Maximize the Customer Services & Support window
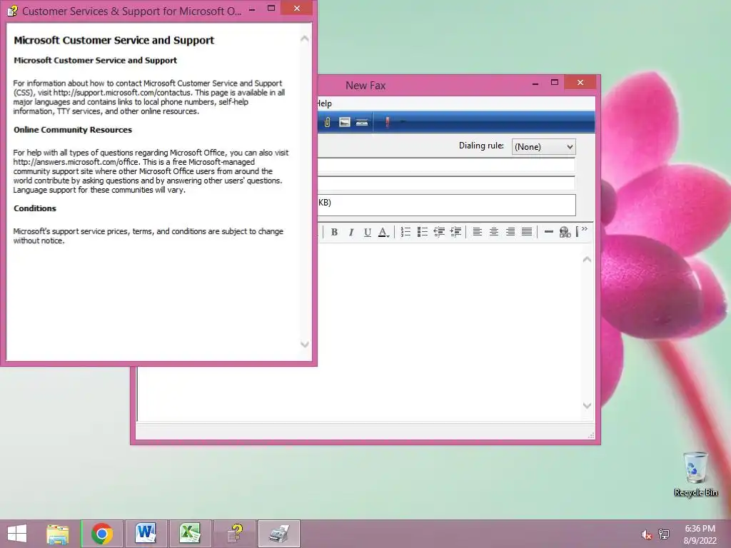 click(x=271, y=9)
